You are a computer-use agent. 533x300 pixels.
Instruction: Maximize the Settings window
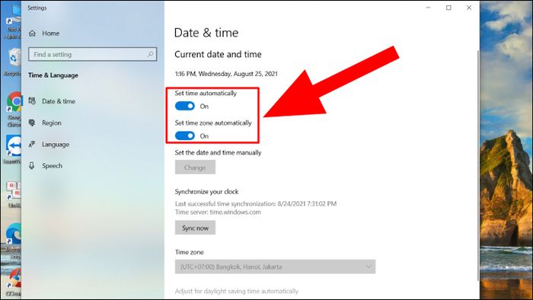448,8
